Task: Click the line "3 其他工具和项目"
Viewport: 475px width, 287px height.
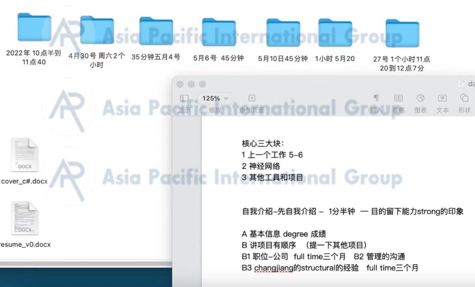Action: click(272, 178)
